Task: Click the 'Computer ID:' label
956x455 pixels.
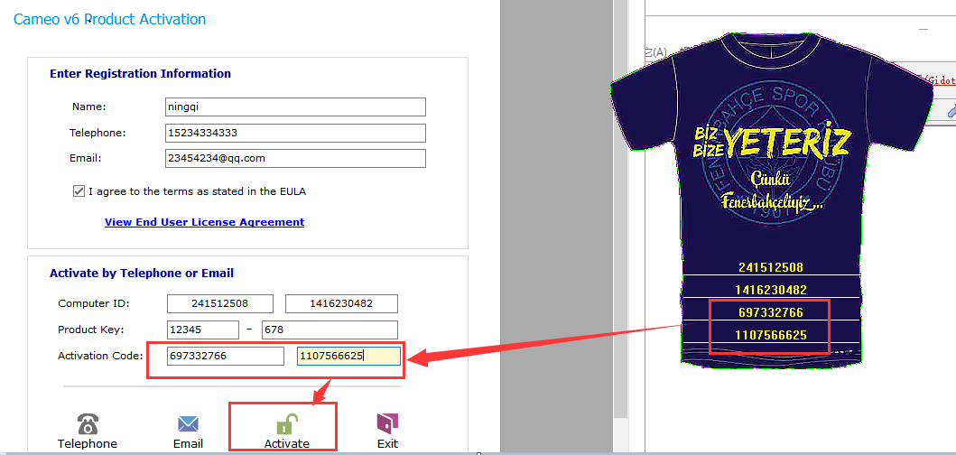Action: pos(94,303)
